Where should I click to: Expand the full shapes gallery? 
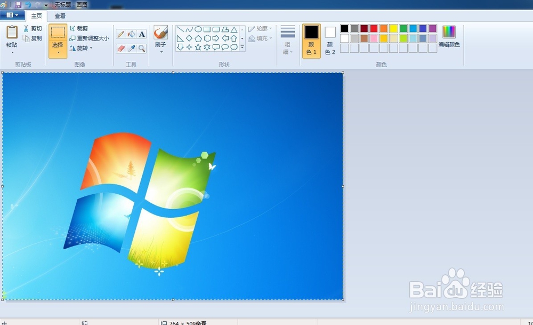pos(243,47)
